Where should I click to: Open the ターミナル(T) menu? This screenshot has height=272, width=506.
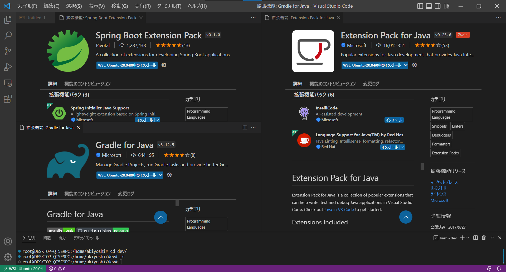tap(169, 6)
